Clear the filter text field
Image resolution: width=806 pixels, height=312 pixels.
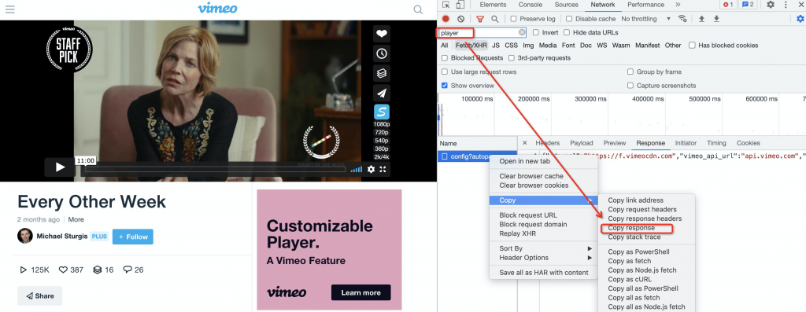pos(522,33)
